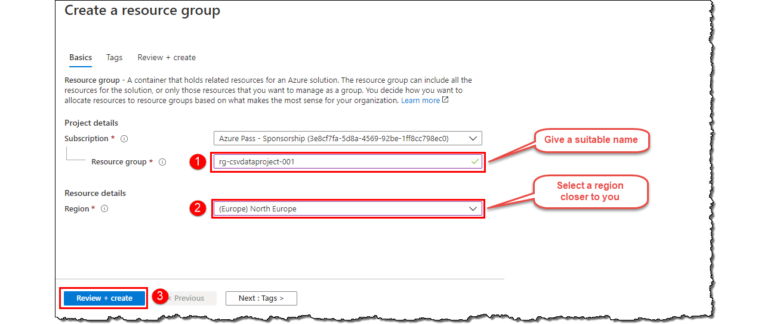The height and width of the screenshot is (324, 758).
Task: Go to Next : Tags
Action: point(261,298)
